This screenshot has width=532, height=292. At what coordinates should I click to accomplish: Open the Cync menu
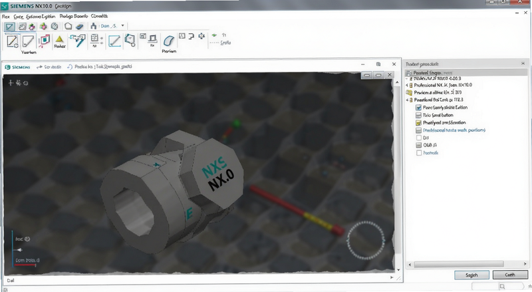pos(19,17)
